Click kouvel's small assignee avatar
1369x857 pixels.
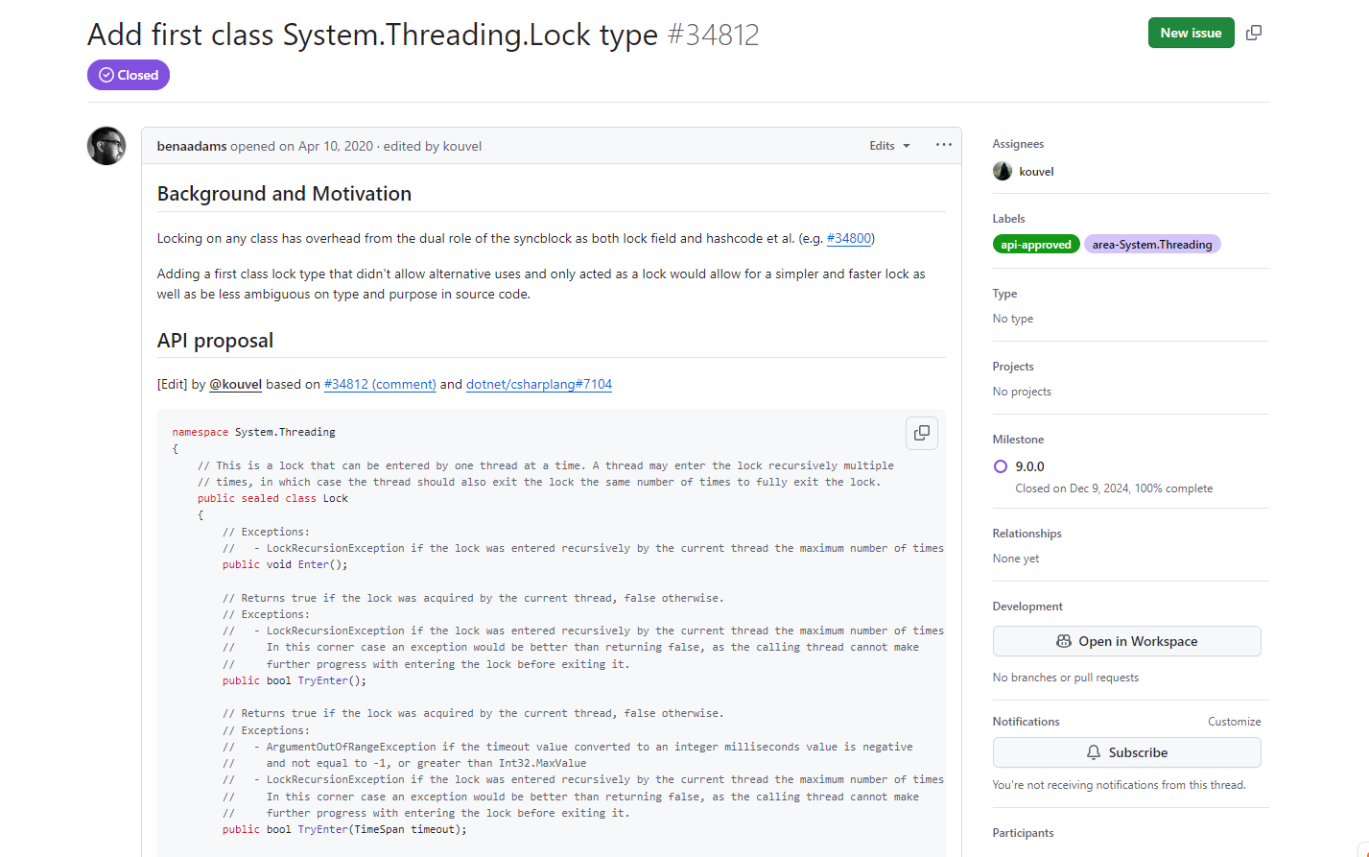tap(1003, 171)
